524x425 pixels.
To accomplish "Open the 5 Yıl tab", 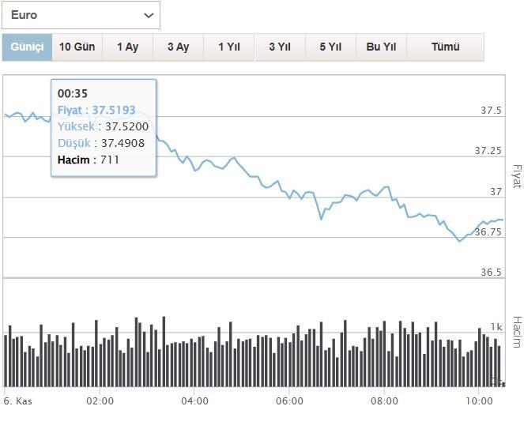I will [330, 47].
